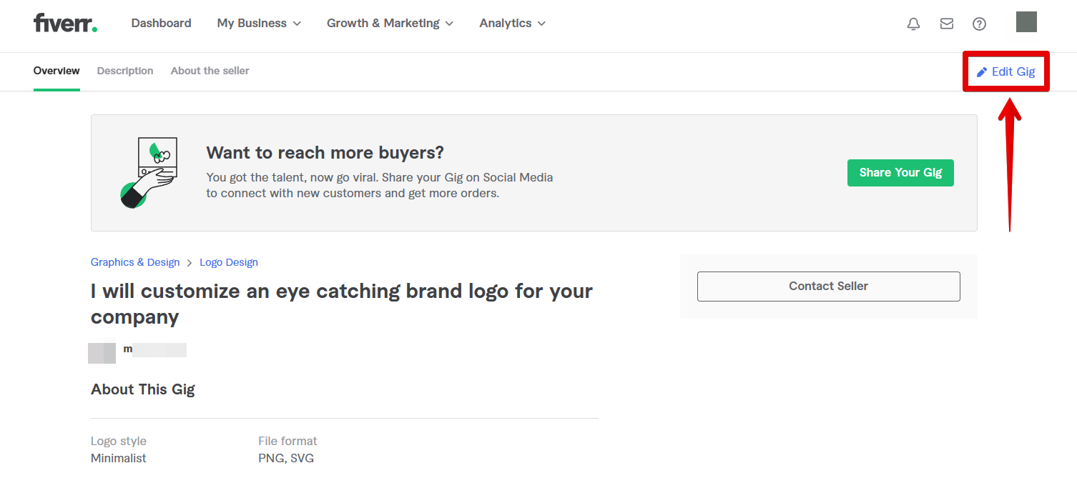
Task: Click the seller's profile picture
Action: (102, 351)
